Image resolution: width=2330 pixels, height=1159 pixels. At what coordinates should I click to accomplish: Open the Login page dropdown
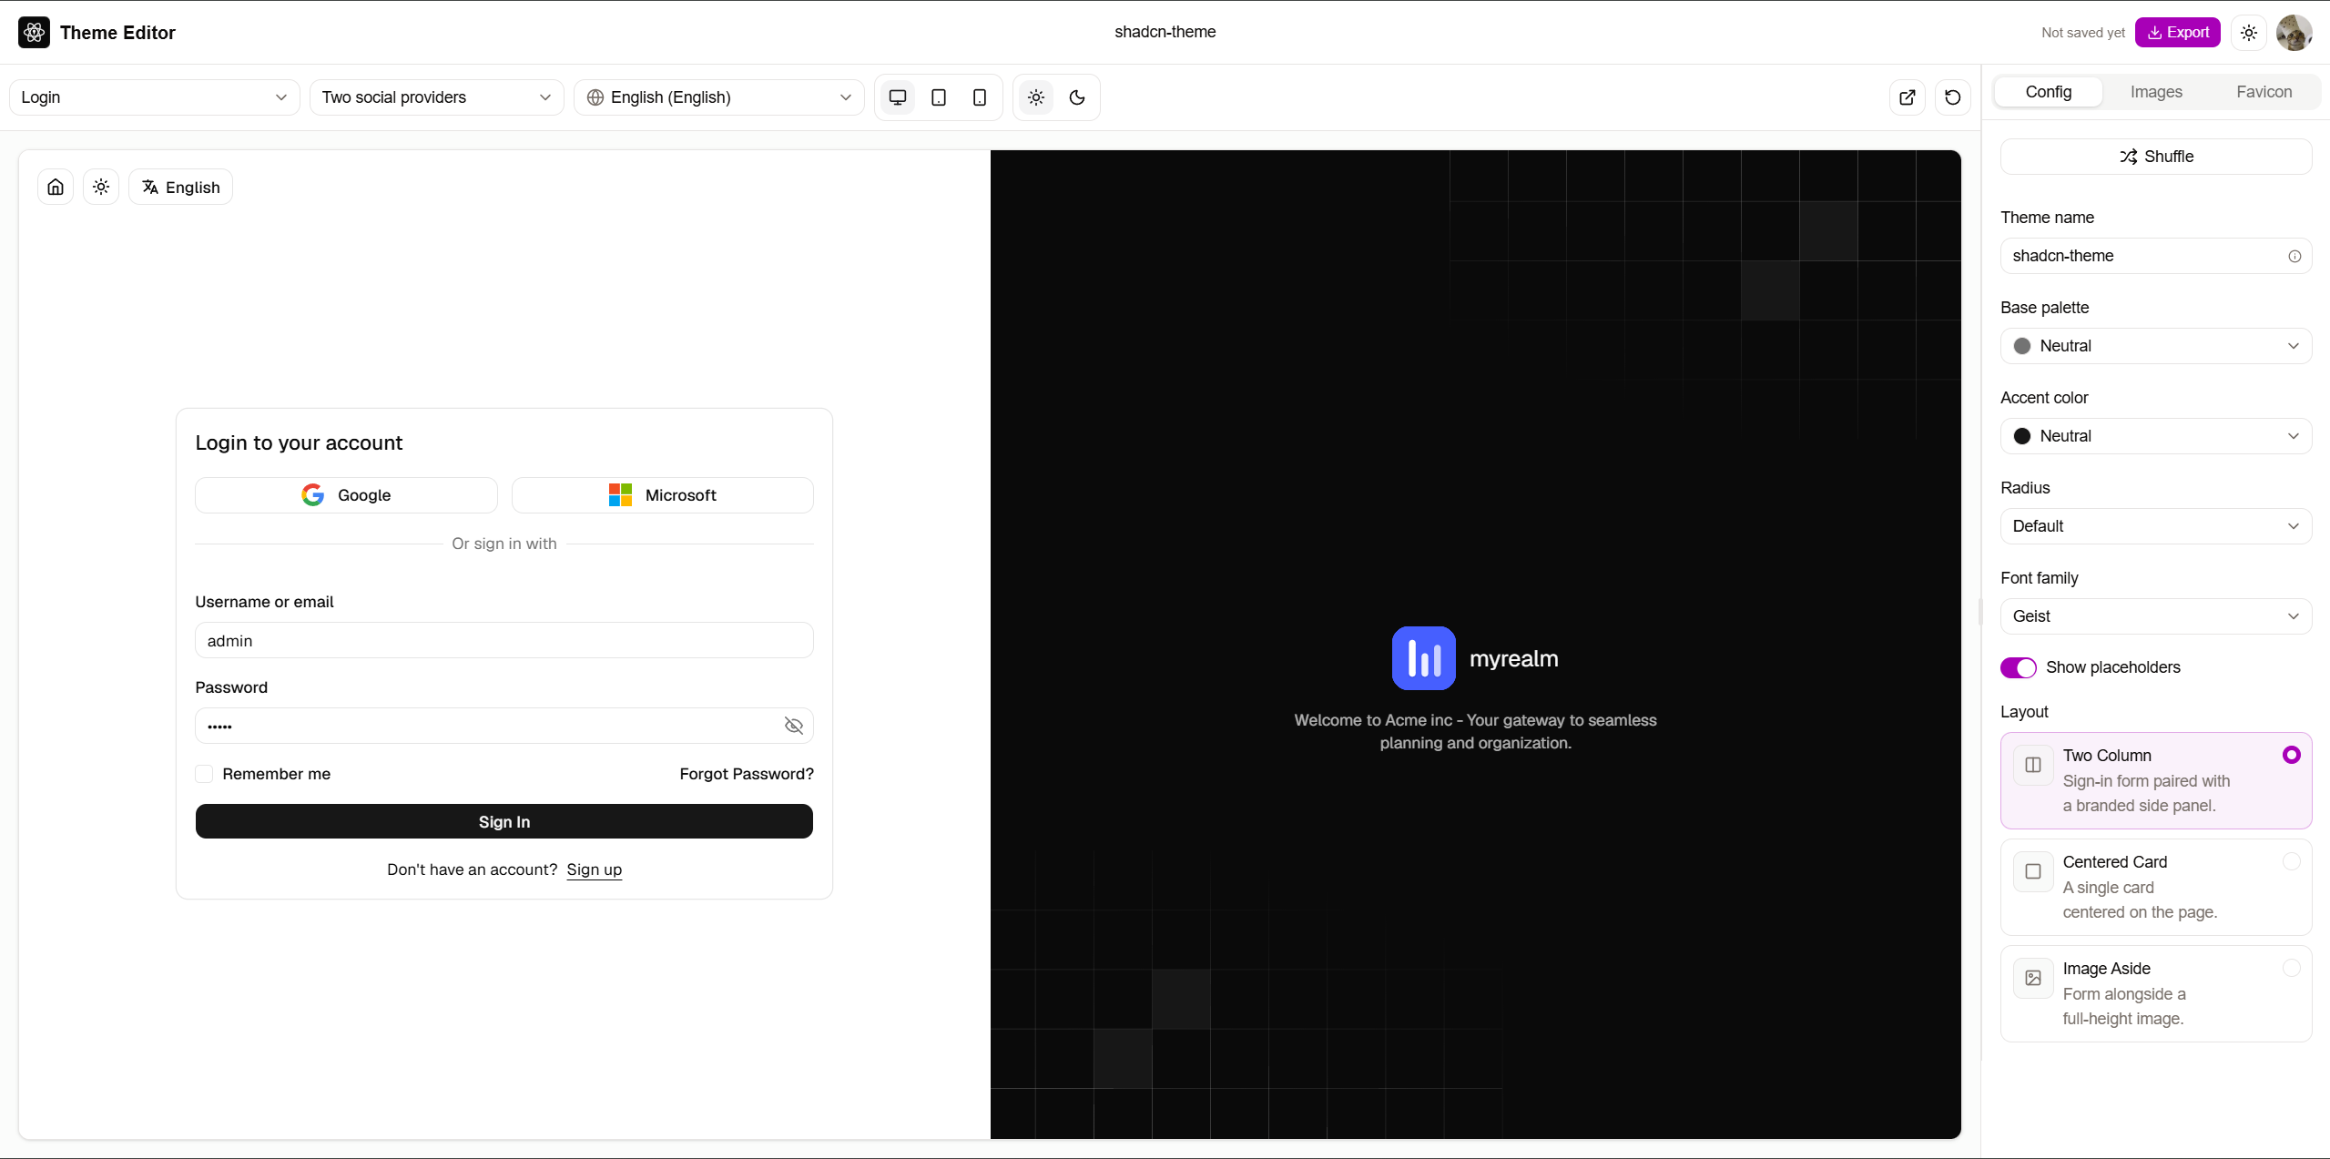[155, 97]
